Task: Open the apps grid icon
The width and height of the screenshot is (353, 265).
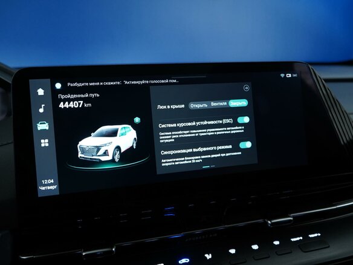Action: (x=45, y=143)
